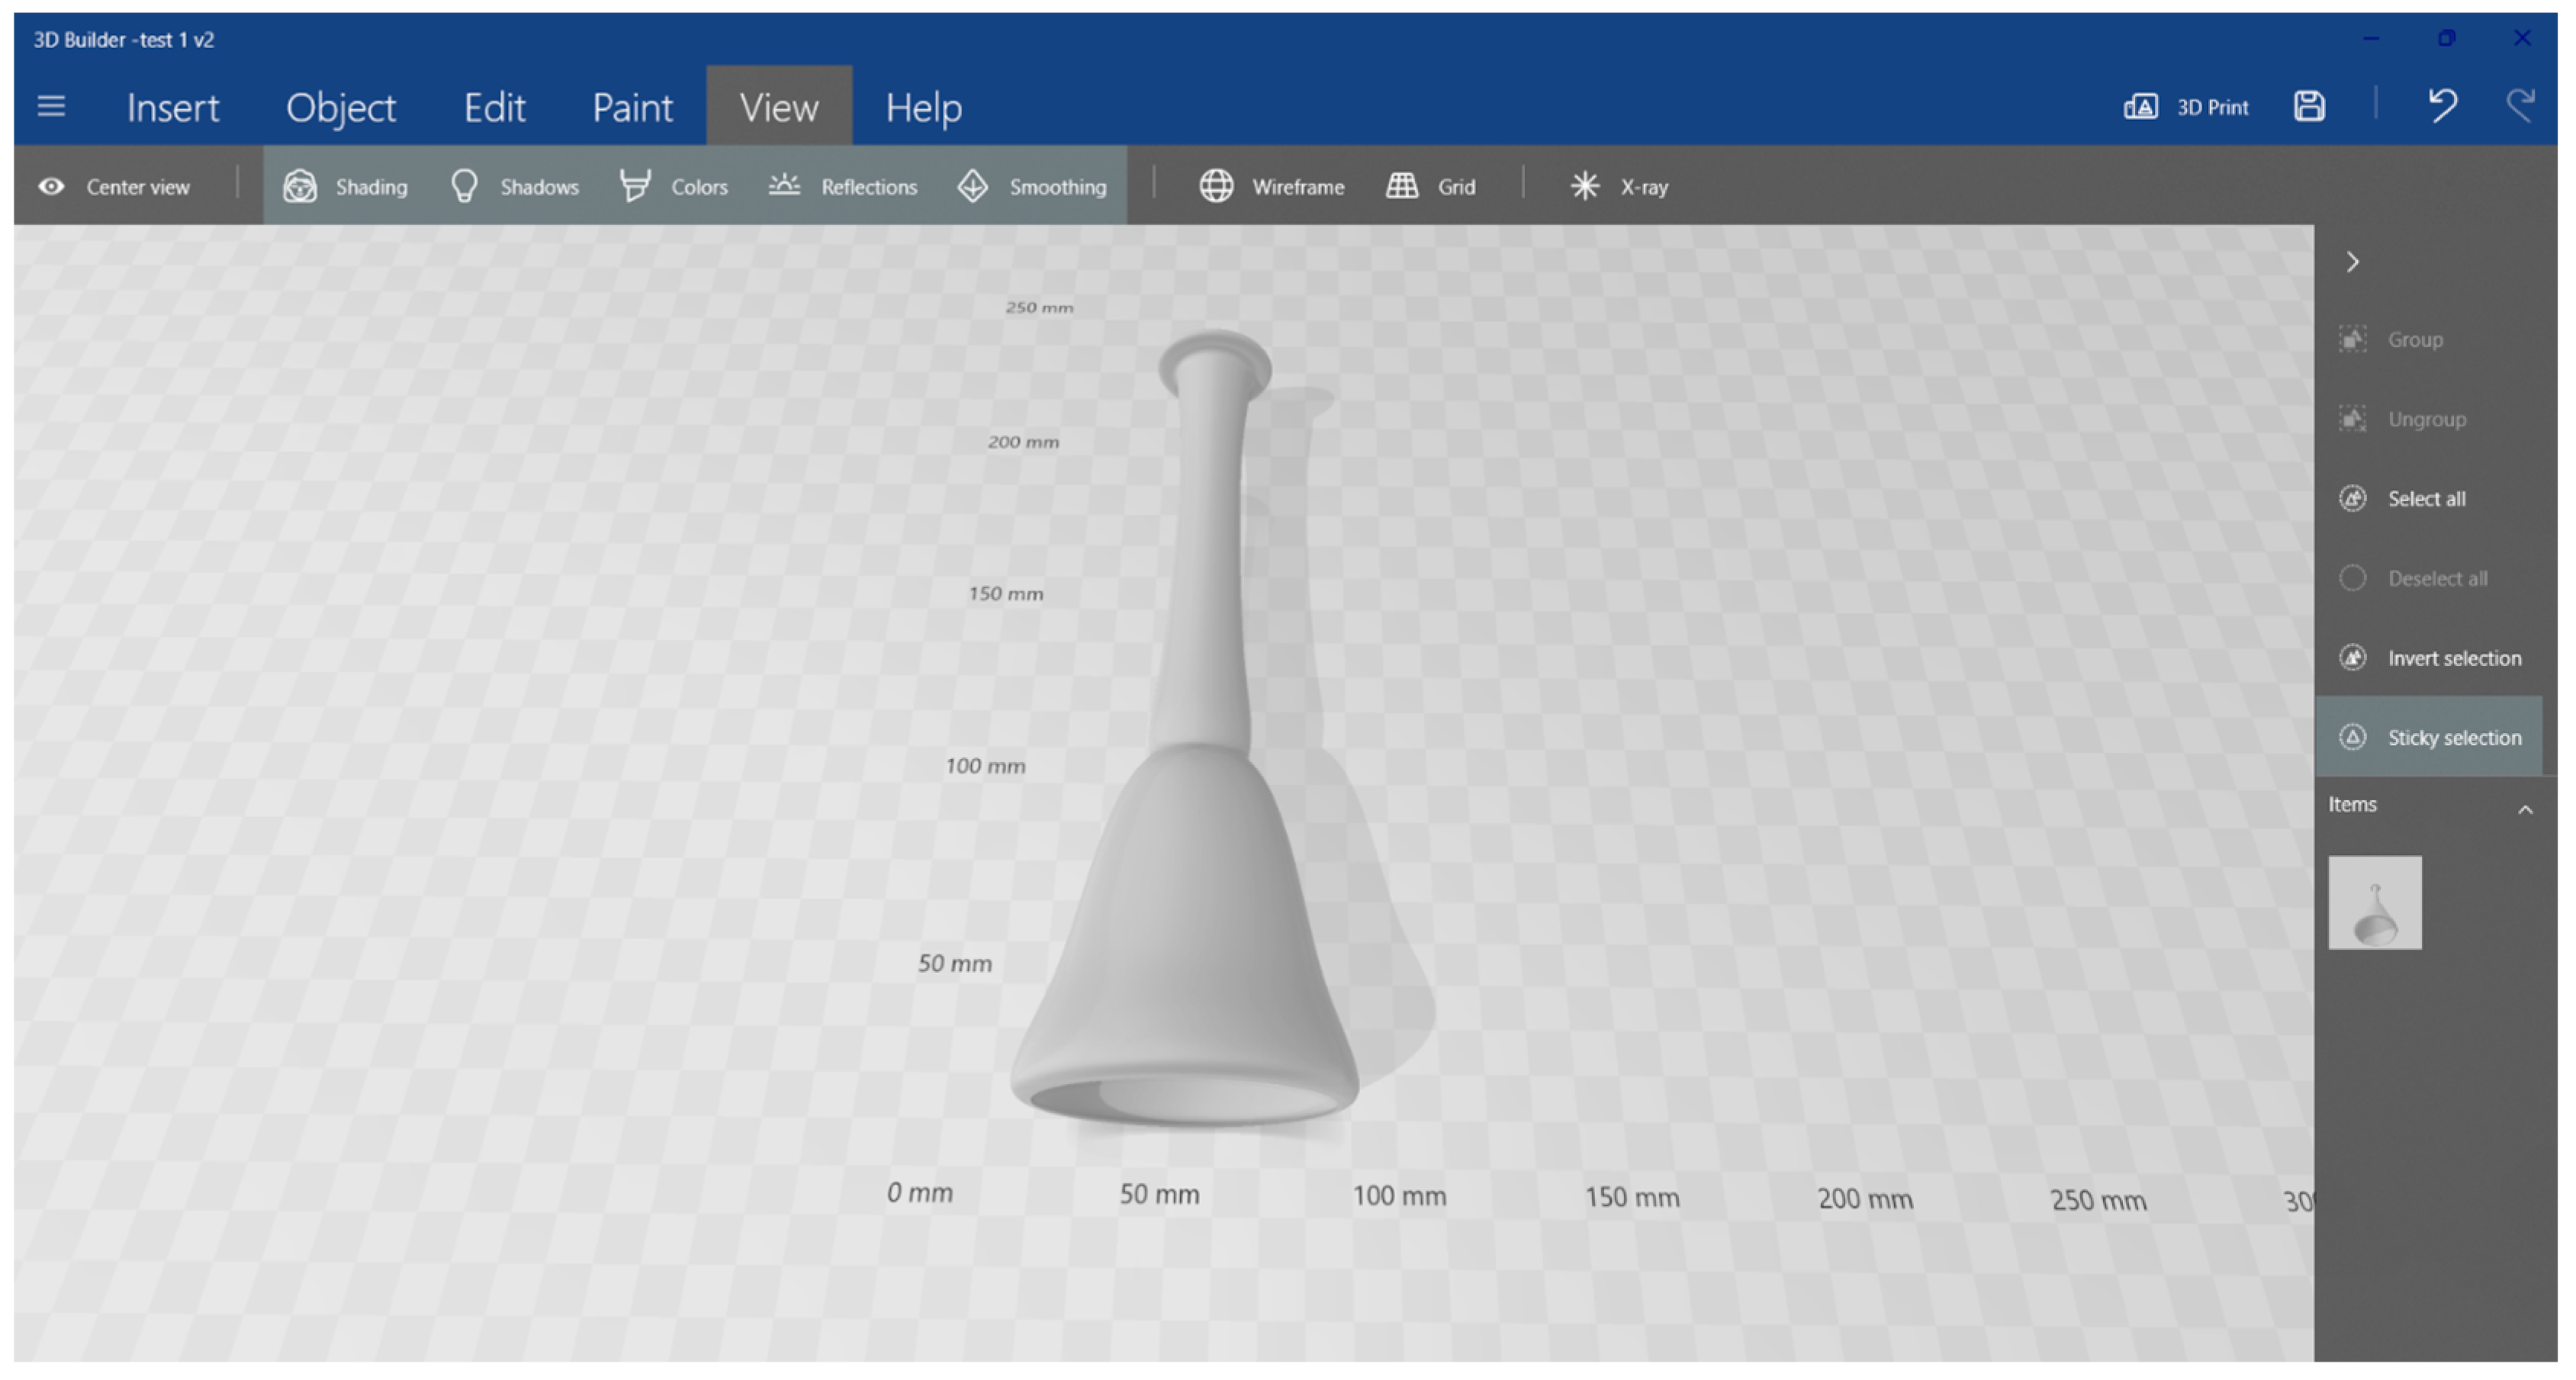Open the hamburger menu icon

click(51, 106)
